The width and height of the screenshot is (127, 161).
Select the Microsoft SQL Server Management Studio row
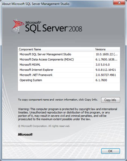point(69,54)
